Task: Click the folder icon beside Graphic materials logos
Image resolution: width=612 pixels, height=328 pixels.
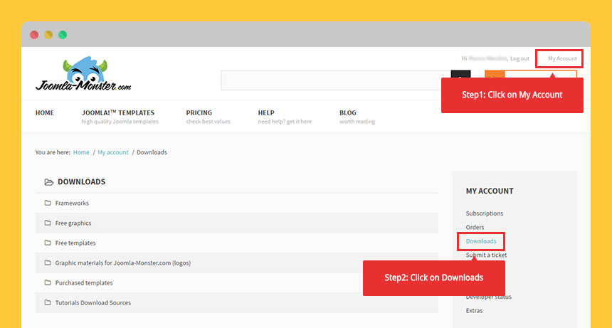Action: [x=48, y=263]
